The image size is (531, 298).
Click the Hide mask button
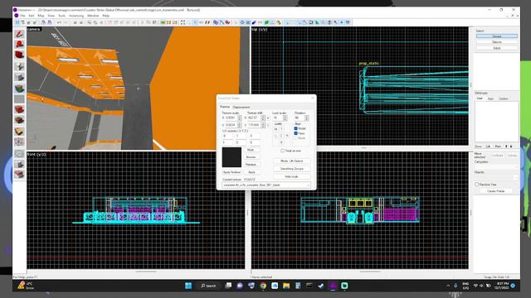291,176
